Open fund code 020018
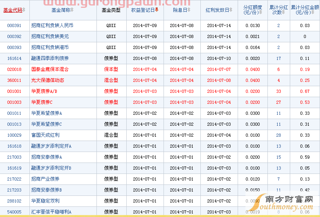This screenshot has height=217, width=320. pyautogui.click(x=14, y=69)
